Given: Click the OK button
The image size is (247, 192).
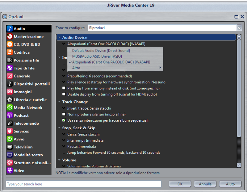Looking at the screenshot, I should 180,184.
